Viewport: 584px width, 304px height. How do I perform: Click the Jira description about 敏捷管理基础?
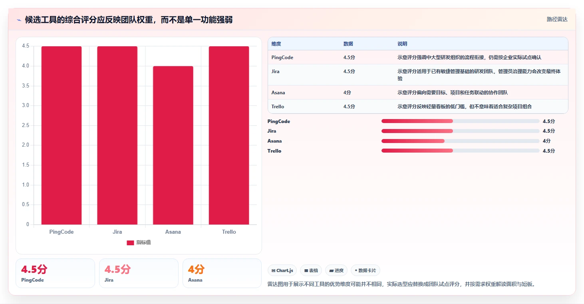tap(479, 75)
